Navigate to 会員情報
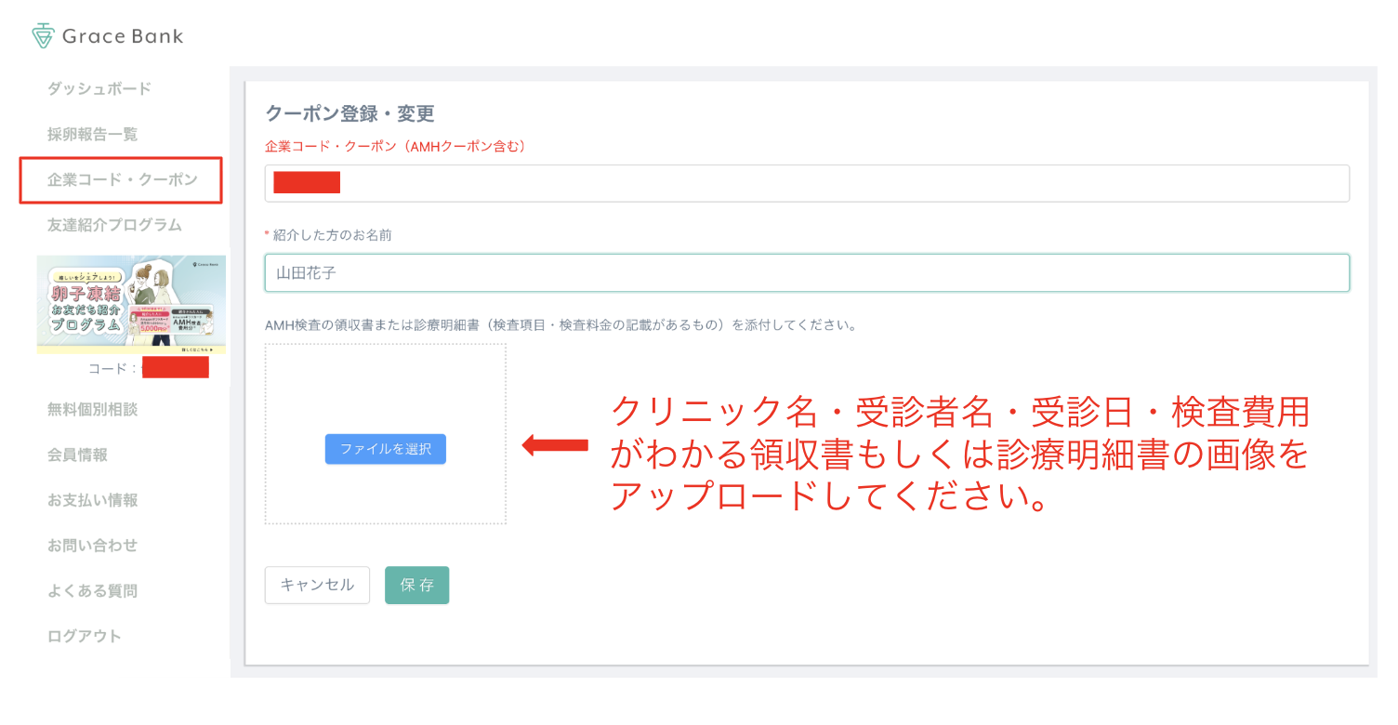 click(78, 455)
